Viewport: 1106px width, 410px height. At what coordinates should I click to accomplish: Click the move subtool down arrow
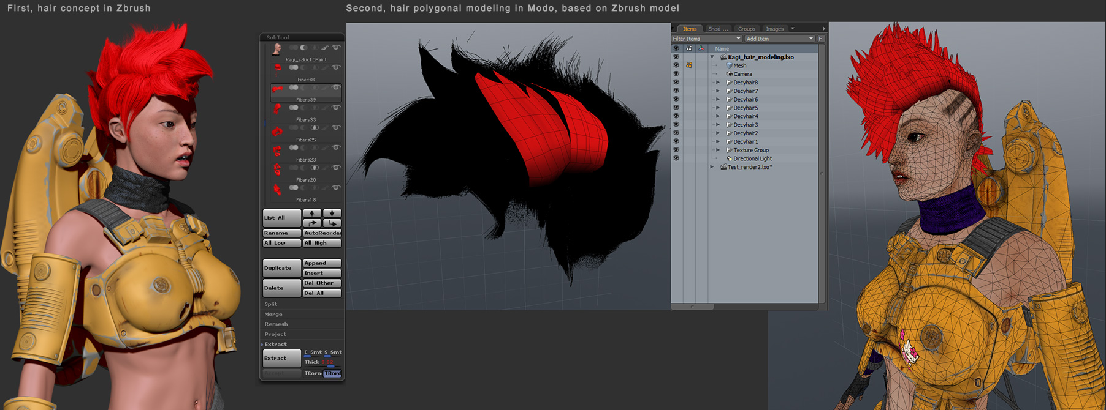coord(332,213)
